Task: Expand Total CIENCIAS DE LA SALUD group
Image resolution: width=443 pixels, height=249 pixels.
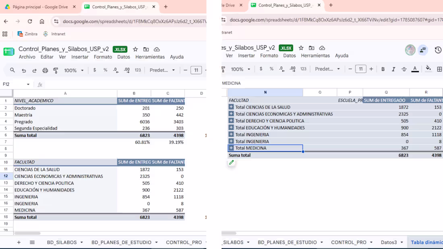Action: (x=231, y=107)
